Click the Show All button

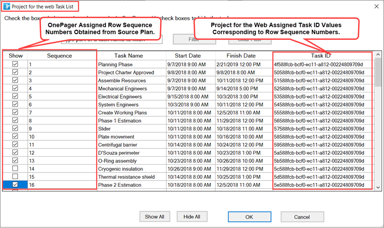tap(155, 217)
